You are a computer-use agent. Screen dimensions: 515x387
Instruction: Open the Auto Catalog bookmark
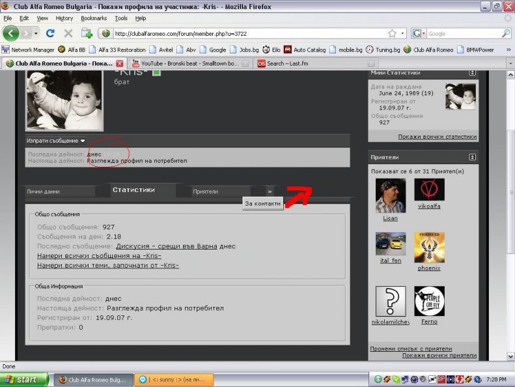coord(305,50)
